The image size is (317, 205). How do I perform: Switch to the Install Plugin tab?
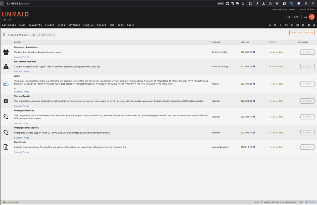(43, 35)
